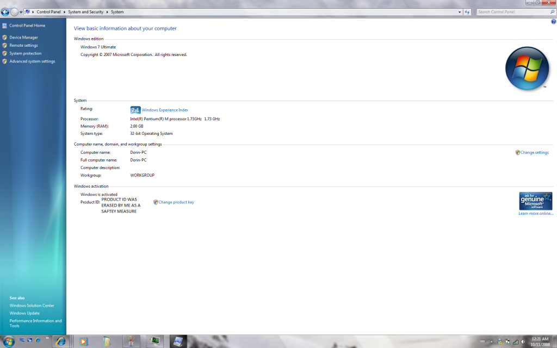
Task: Click Show Desktop quick launch icon
Action: (22, 340)
